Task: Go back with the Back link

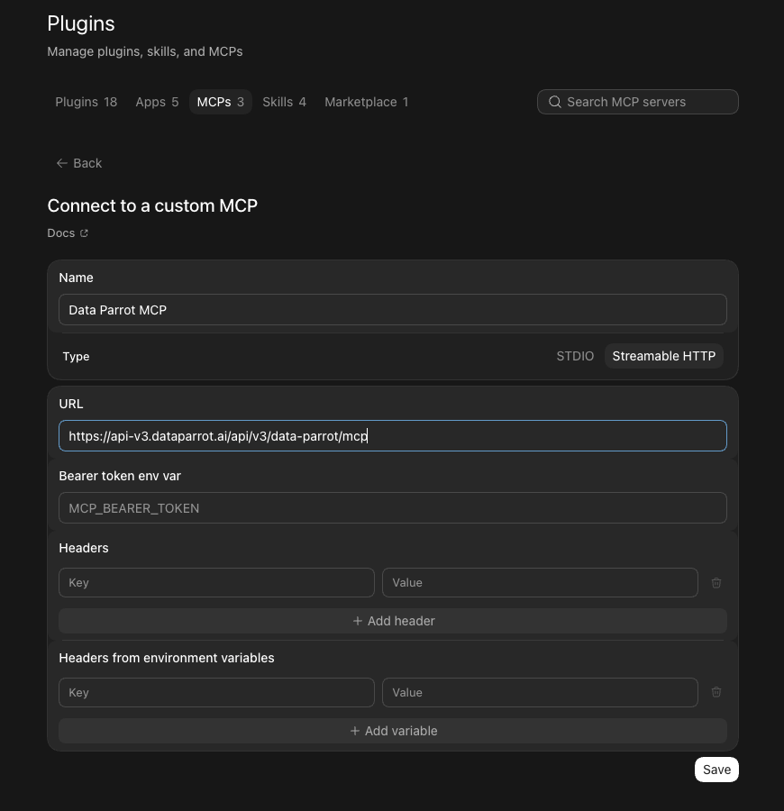Action: (79, 163)
